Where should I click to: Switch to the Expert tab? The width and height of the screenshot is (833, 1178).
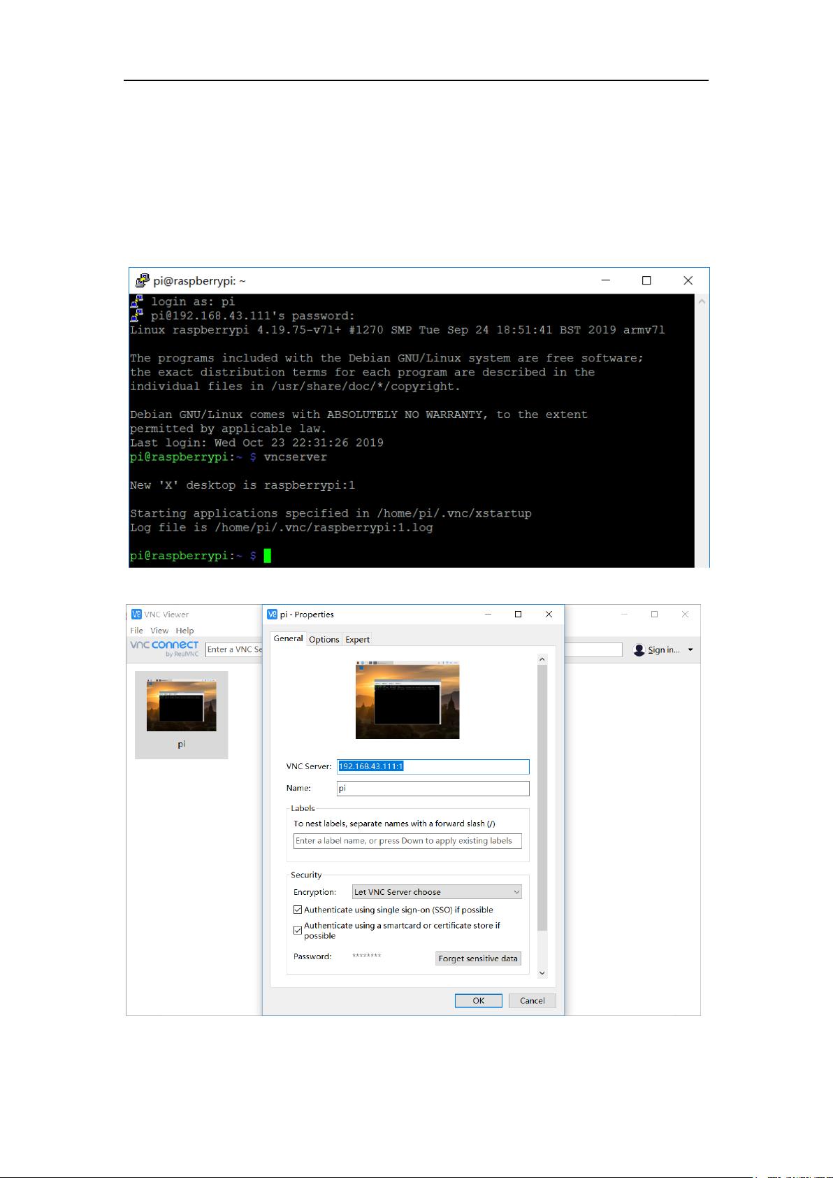(x=358, y=640)
